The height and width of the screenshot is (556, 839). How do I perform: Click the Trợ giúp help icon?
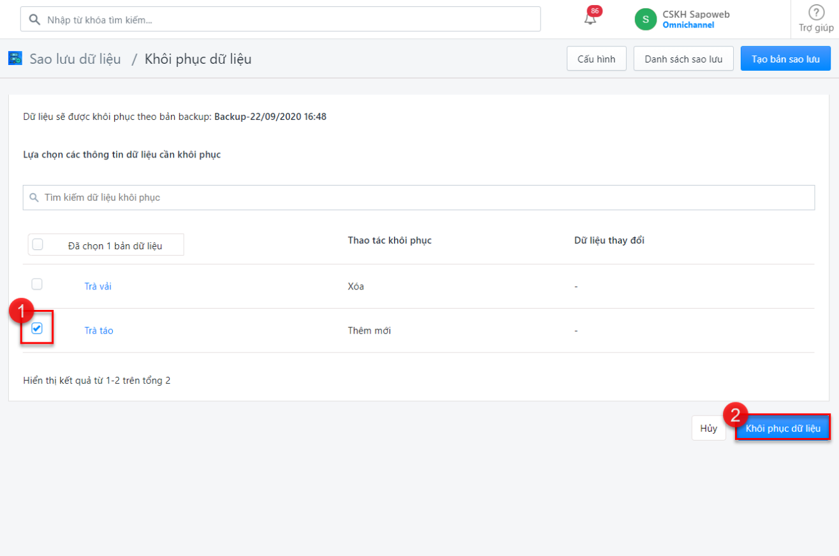816,12
